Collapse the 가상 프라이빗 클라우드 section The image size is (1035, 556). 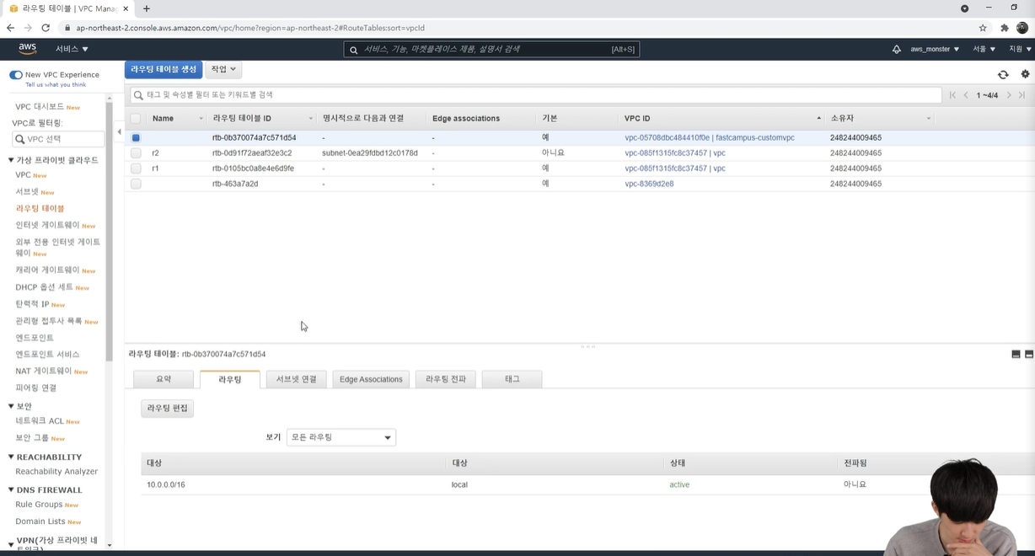pos(12,160)
